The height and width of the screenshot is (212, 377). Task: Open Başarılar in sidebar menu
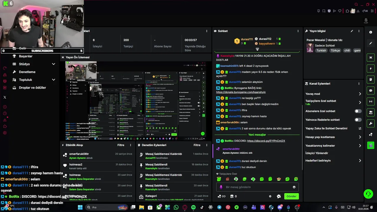click(26, 56)
